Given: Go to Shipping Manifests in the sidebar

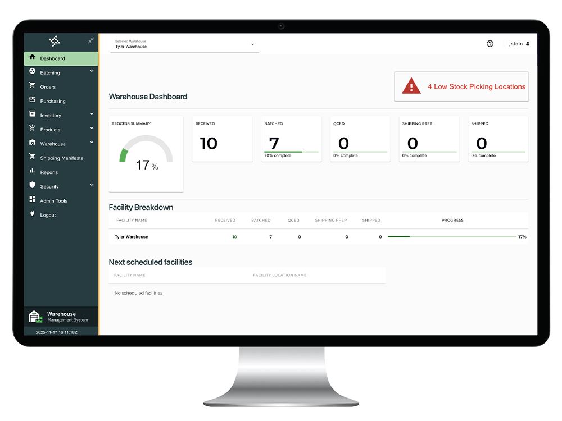Looking at the screenshot, I should tap(61, 158).
